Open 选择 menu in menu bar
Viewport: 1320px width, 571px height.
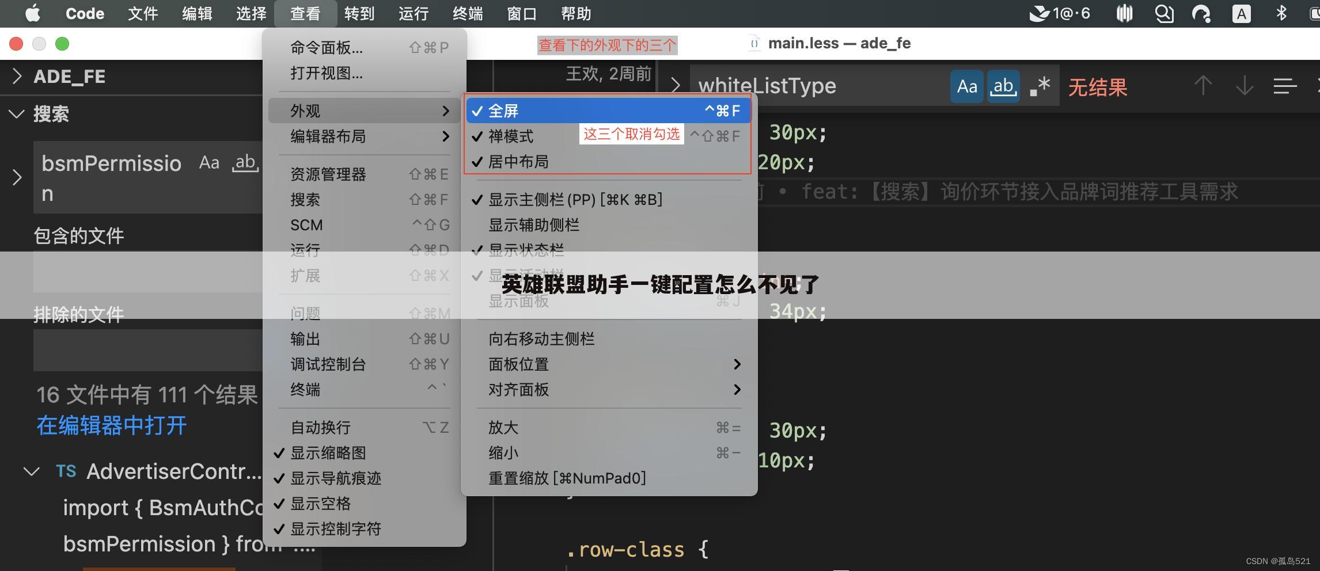(x=251, y=13)
